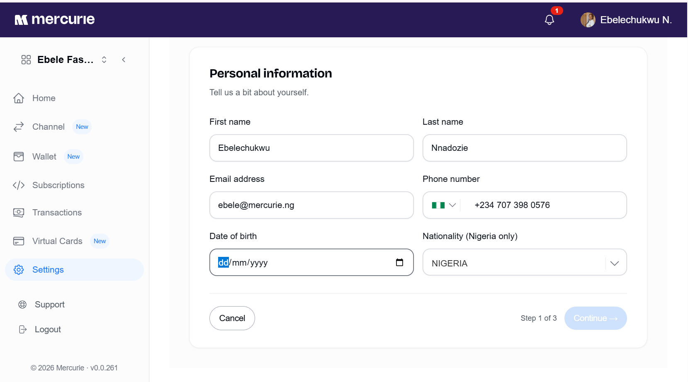688x382 pixels.
Task: Focus the Last name field
Action: [525, 148]
